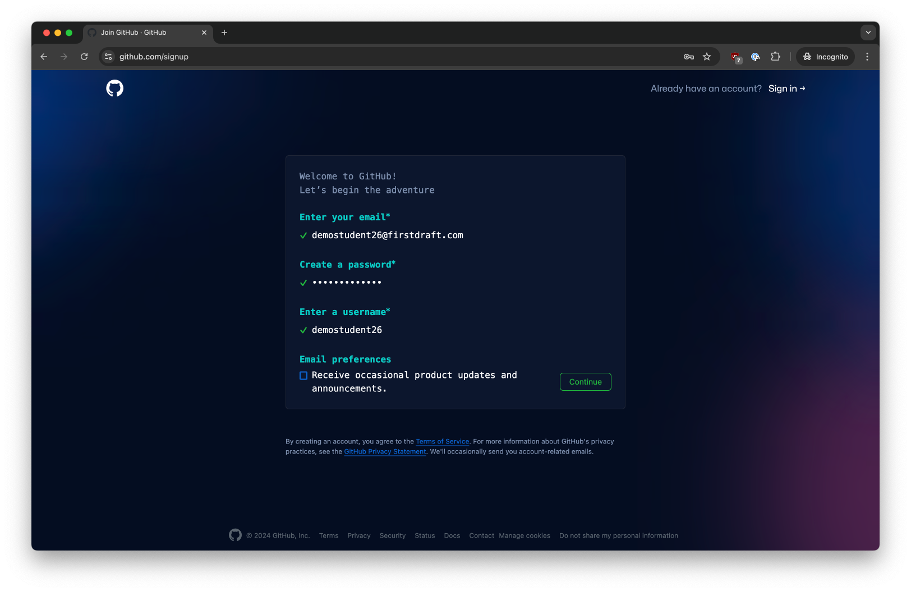Open the Sign in link
Viewport: 911px width, 592px height.
click(786, 89)
